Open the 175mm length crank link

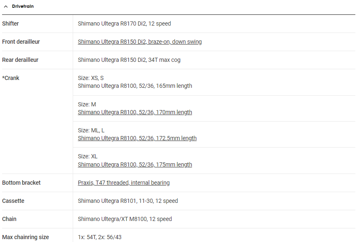click(135, 164)
